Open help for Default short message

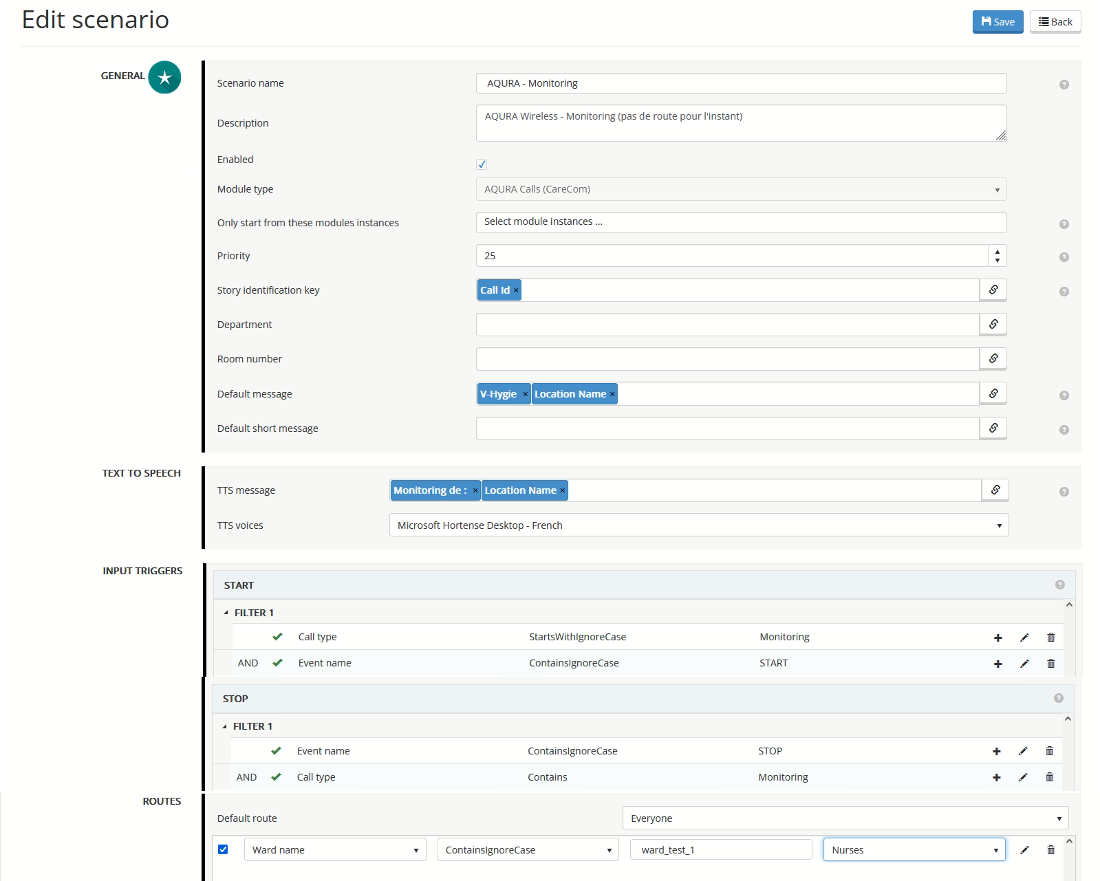pyautogui.click(x=1064, y=430)
